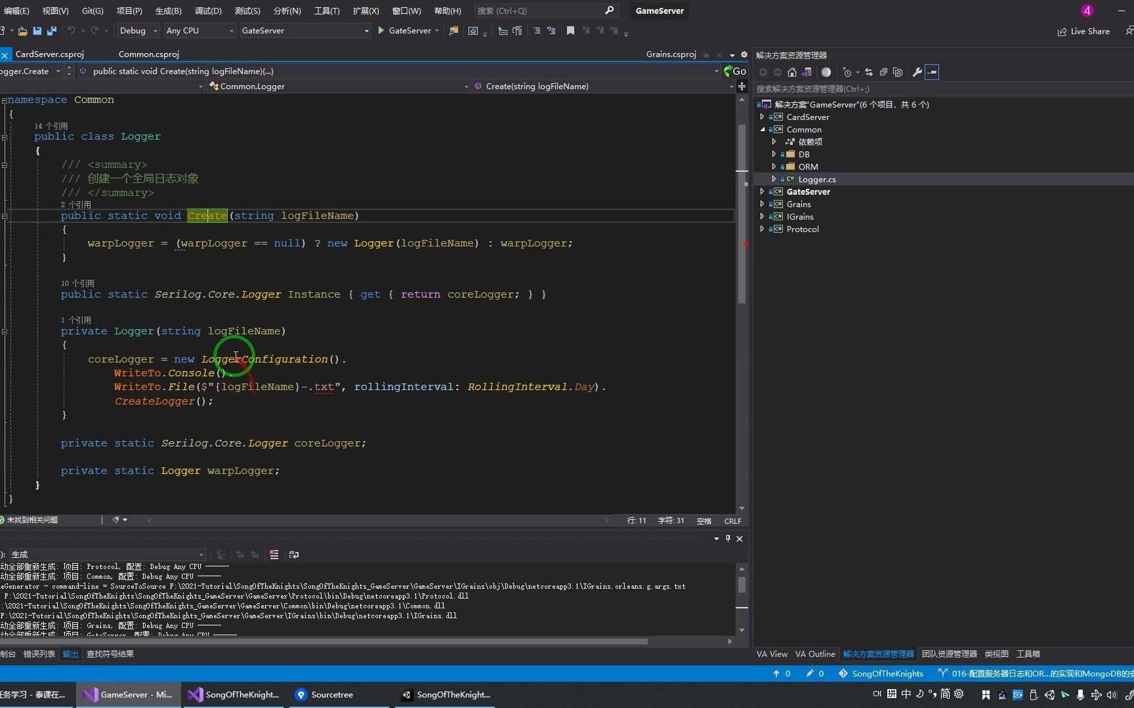Screen dimensions: 1134x708
Task: Open properties via the wrench icon
Action: pyautogui.click(x=917, y=72)
